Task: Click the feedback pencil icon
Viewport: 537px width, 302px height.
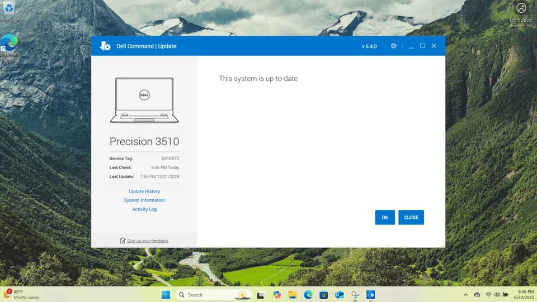Action: [123, 241]
